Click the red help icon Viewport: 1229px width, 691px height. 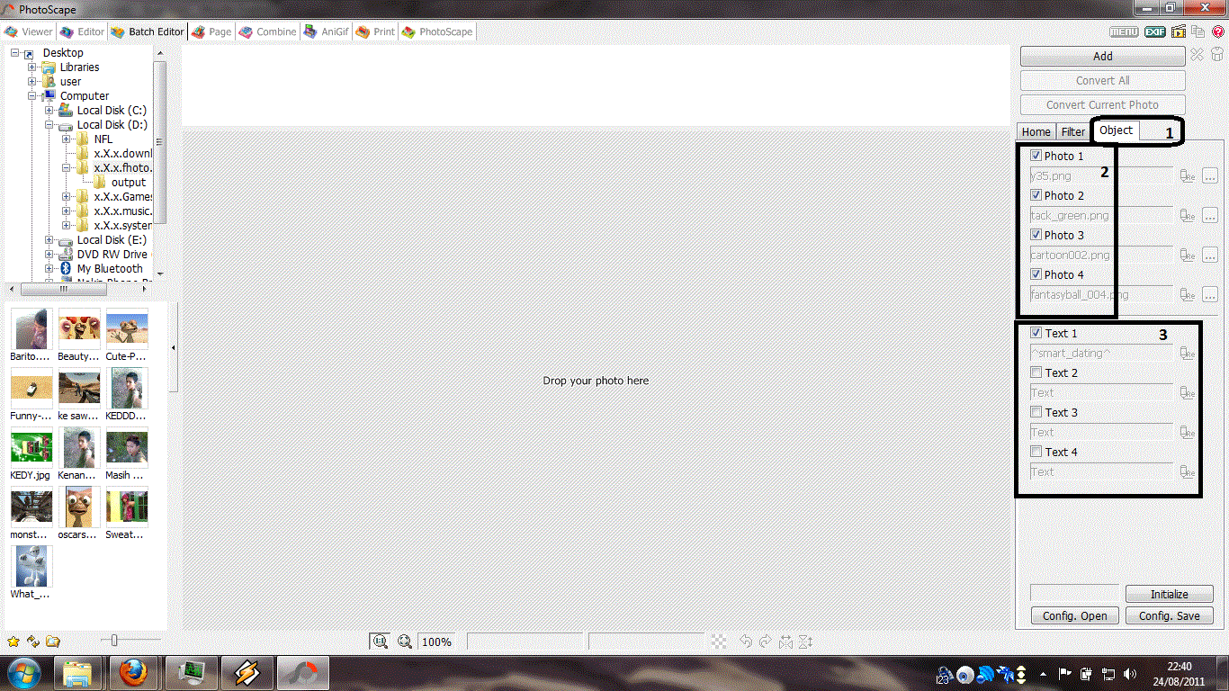[1218, 31]
